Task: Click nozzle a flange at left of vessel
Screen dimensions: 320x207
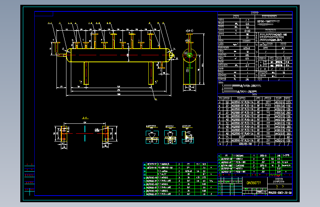Action: [56, 43]
